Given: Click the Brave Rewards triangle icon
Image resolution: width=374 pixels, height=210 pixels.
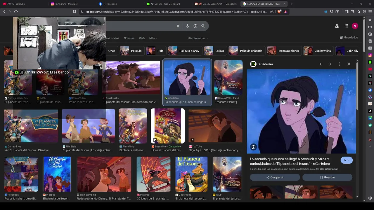Looking at the screenshot, I should (285, 12).
